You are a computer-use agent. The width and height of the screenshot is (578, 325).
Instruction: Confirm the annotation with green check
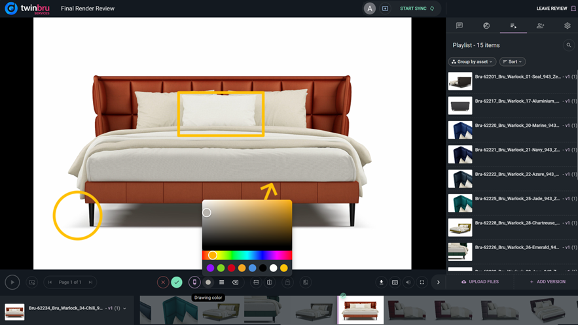coord(177,282)
